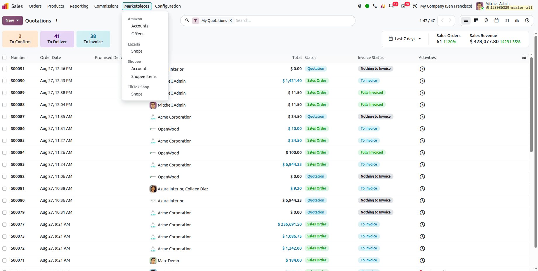Image resolution: width=538 pixels, height=271 pixels.
Task: Click the tools wrench icon
Action: click(415, 6)
